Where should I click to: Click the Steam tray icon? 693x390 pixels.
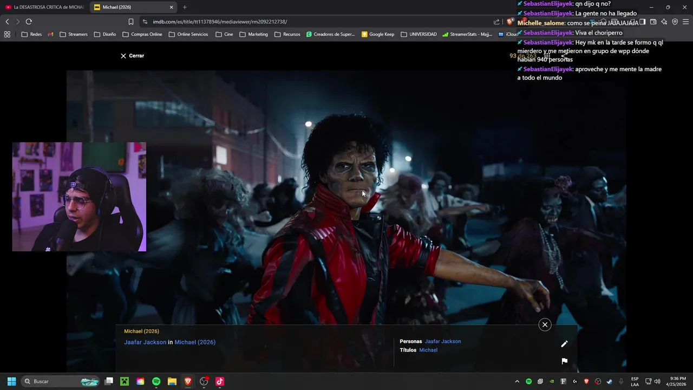[610, 381]
